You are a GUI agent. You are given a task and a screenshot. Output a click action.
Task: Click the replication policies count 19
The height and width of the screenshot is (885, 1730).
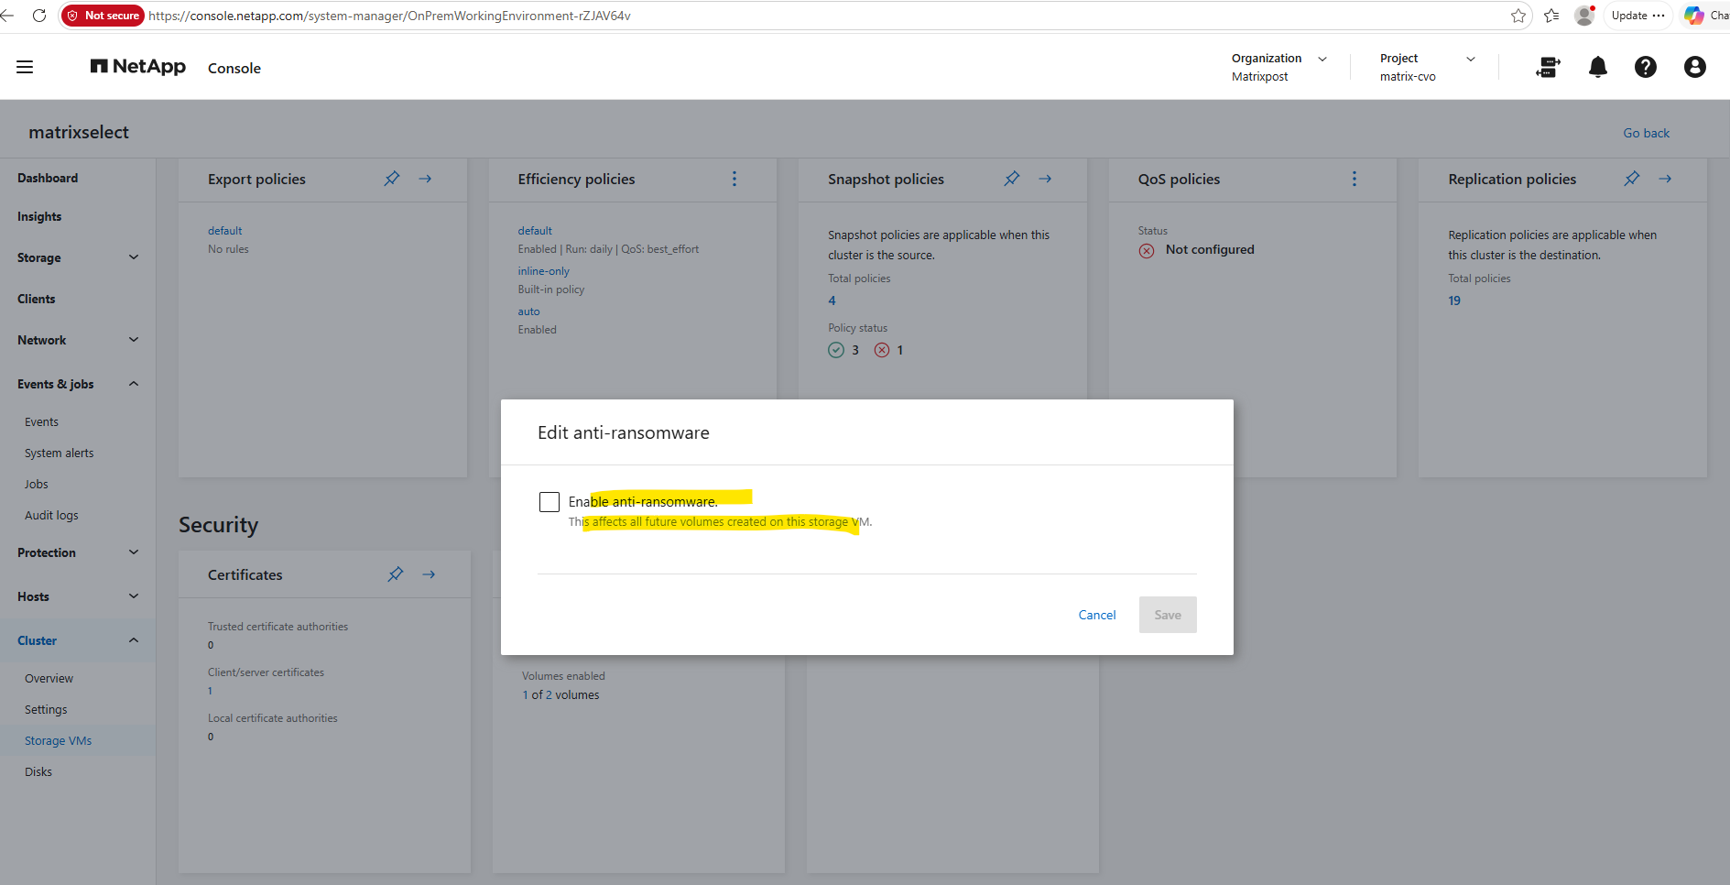click(1454, 300)
